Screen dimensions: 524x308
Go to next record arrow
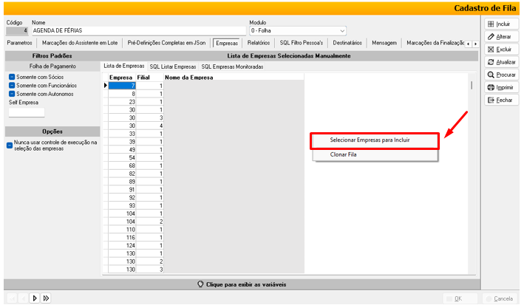pyautogui.click(x=34, y=298)
